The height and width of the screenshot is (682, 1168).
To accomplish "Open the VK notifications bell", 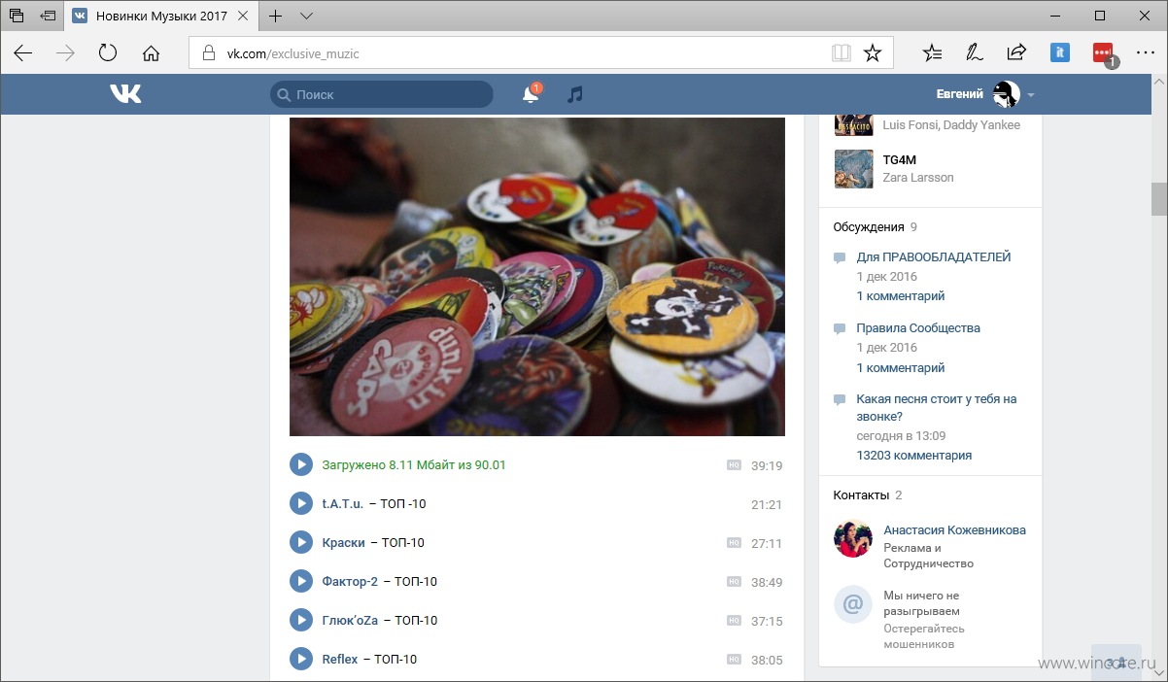I will [531, 94].
